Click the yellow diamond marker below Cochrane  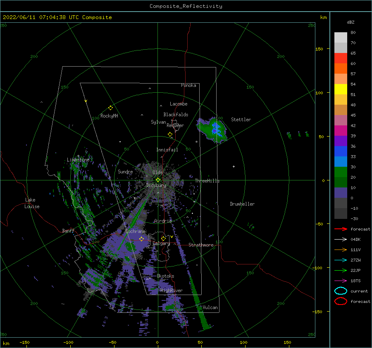[x=142, y=239]
